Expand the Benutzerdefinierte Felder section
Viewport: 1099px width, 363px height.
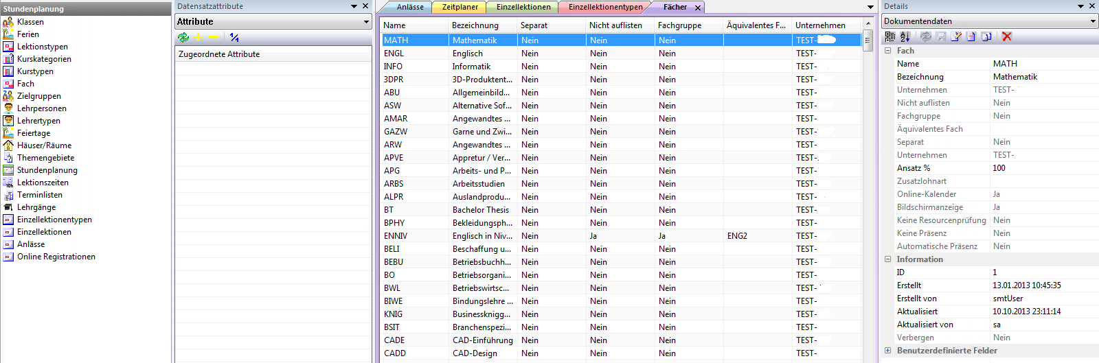click(x=887, y=351)
